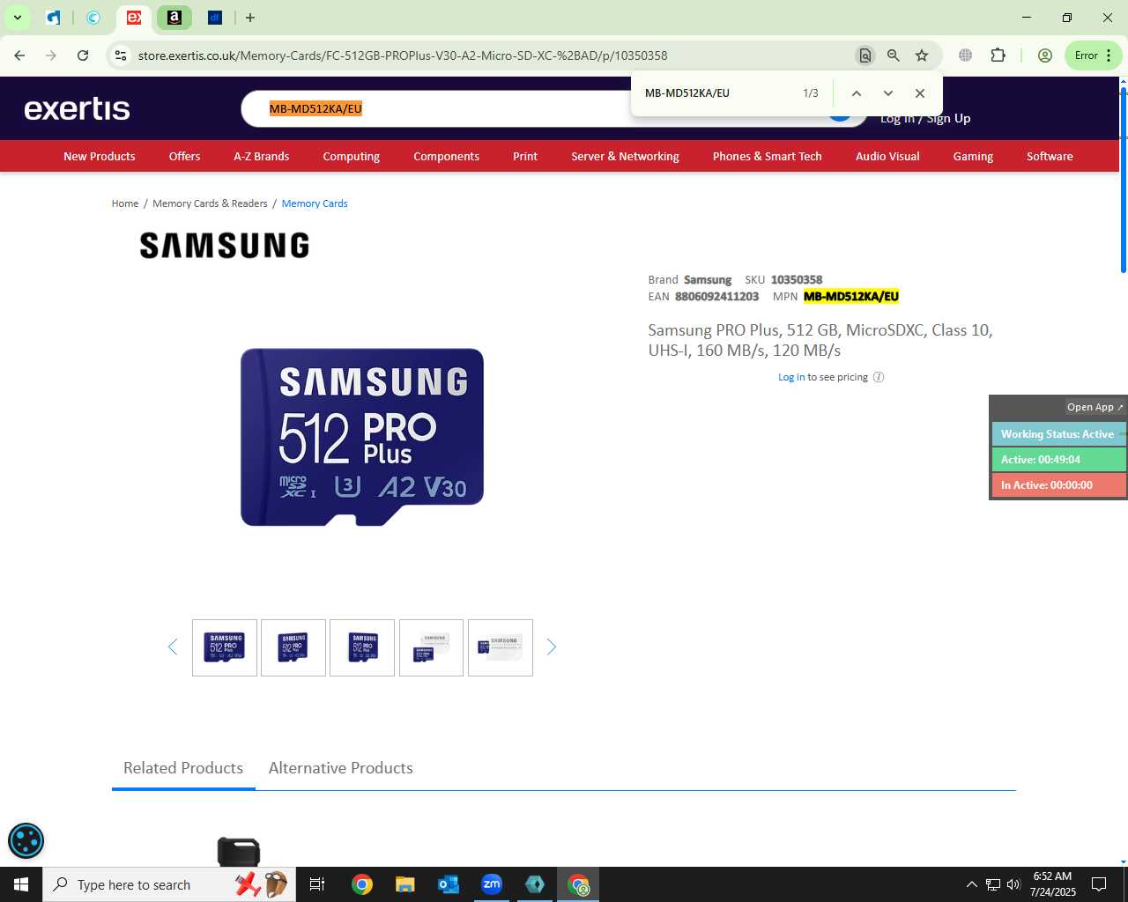Click the Home breadcrumb
This screenshot has width=1128, height=902.
125,203
